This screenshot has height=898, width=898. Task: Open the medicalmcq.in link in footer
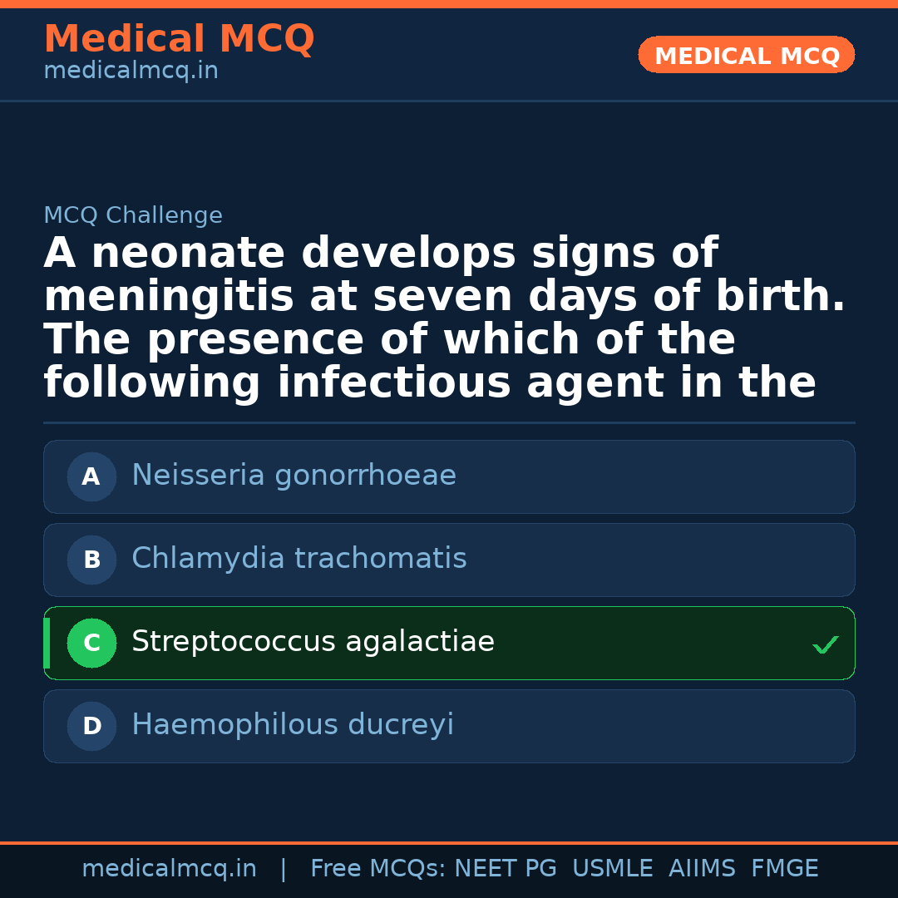169,869
